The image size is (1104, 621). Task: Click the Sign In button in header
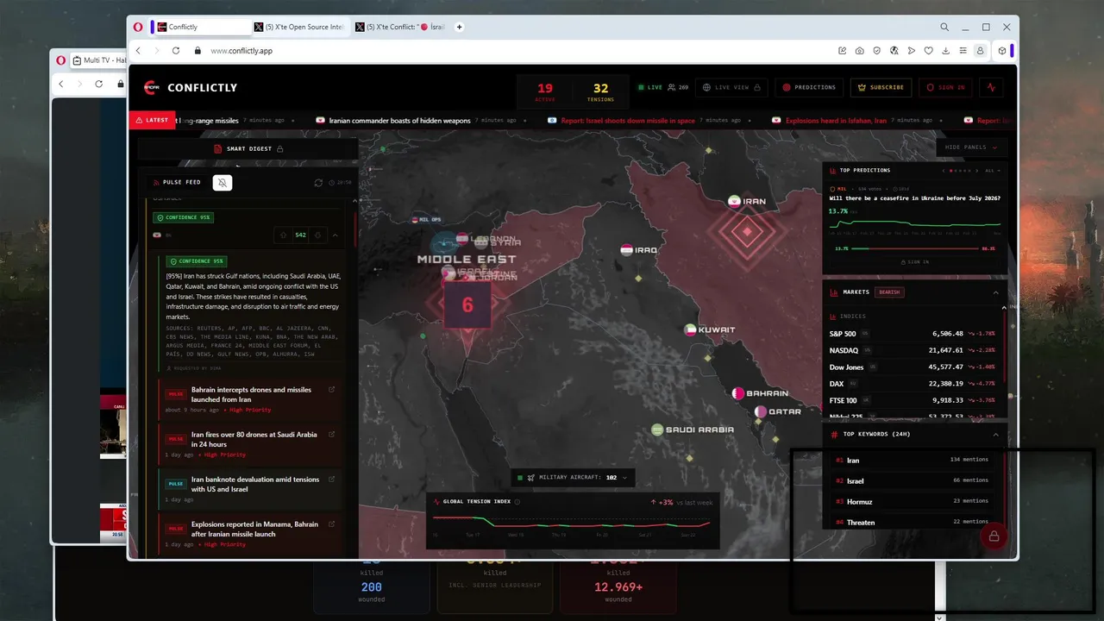[x=945, y=87]
